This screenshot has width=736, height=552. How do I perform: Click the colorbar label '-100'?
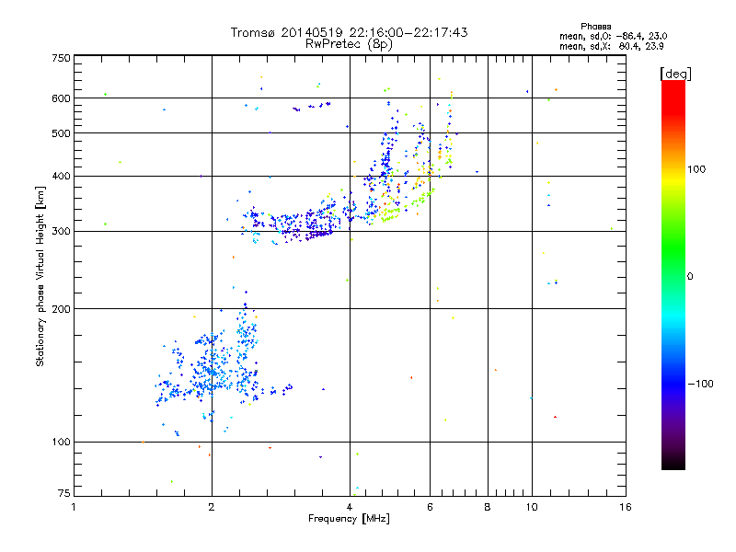pyautogui.click(x=700, y=384)
